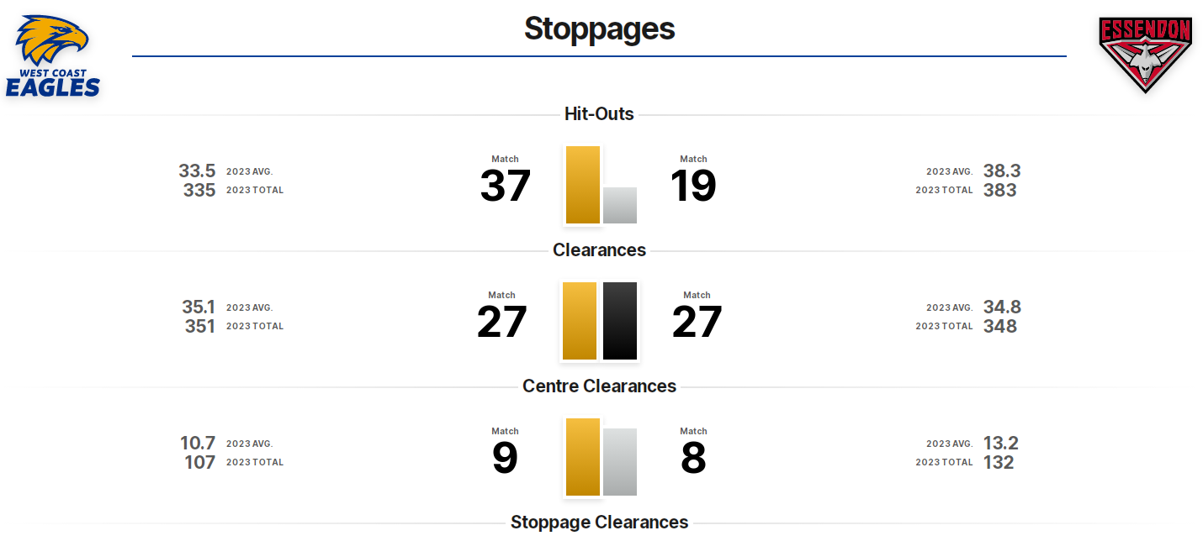Click Essendon 2023 total hit-outs 383
1203x541 pixels.
coord(1000,190)
